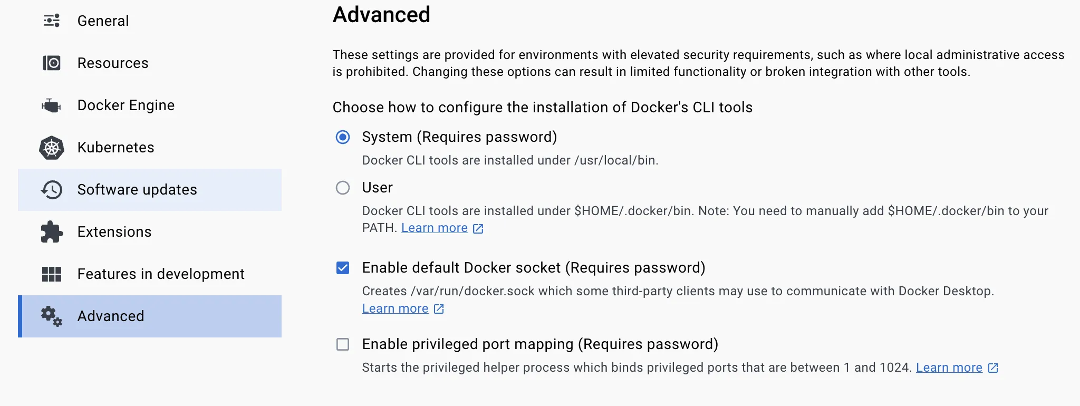
Task: Open the Software updates settings tab
Action: point(137,190)
